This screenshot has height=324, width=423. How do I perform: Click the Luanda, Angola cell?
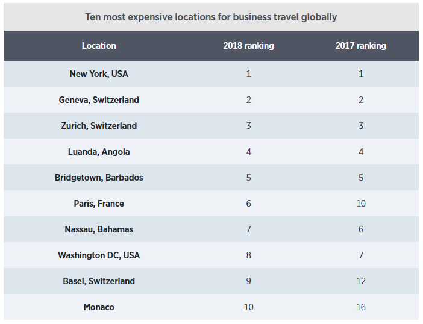click(x=99, y=152)
